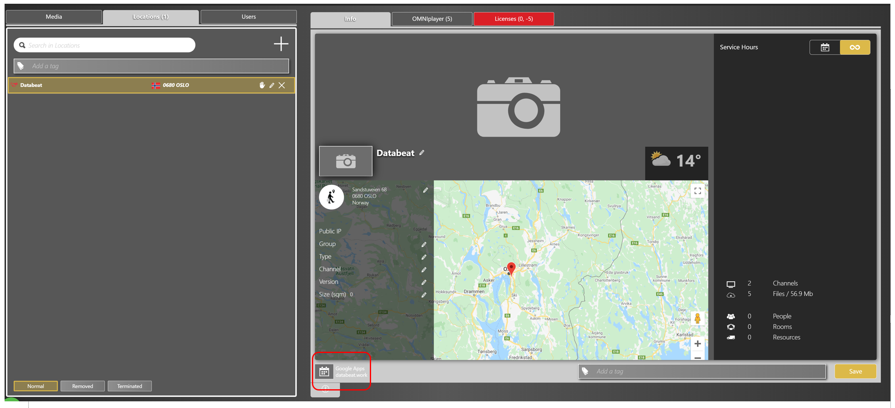Remove Databeat location with X icon
This screenshot has width=895, height=408.
coord(282,85)
